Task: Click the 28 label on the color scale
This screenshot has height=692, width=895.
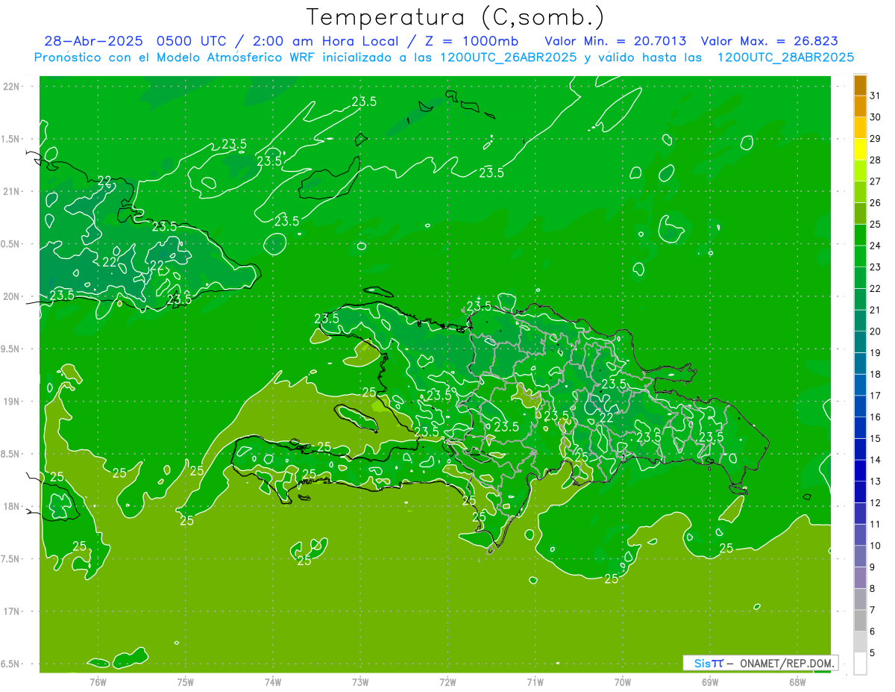Action: (876, 160)
